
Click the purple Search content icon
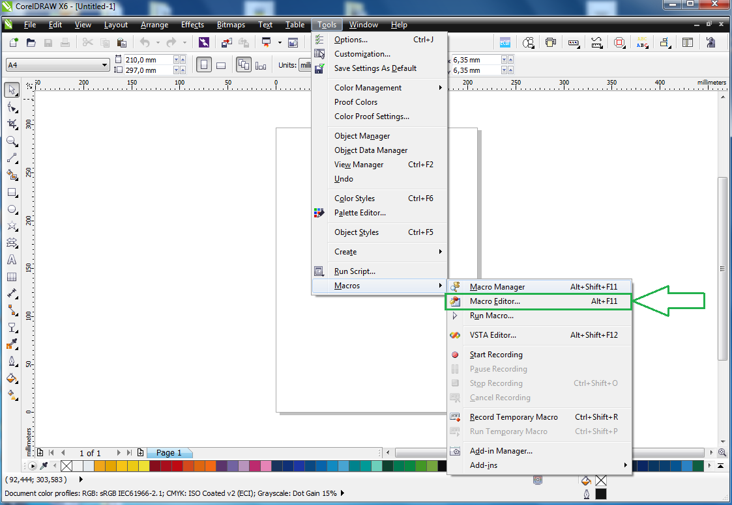(x=204, y=42)
